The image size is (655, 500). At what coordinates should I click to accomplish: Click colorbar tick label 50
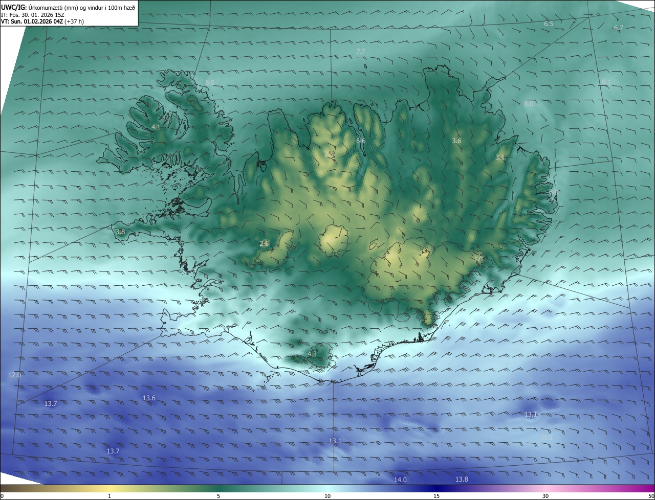point(651,496)
